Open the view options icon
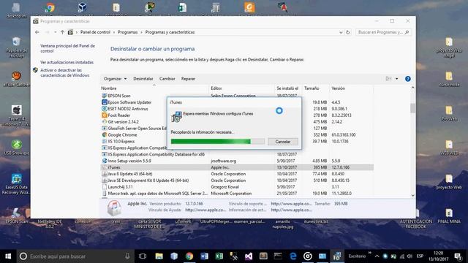 pyautogui.click(x=388, y=79)
